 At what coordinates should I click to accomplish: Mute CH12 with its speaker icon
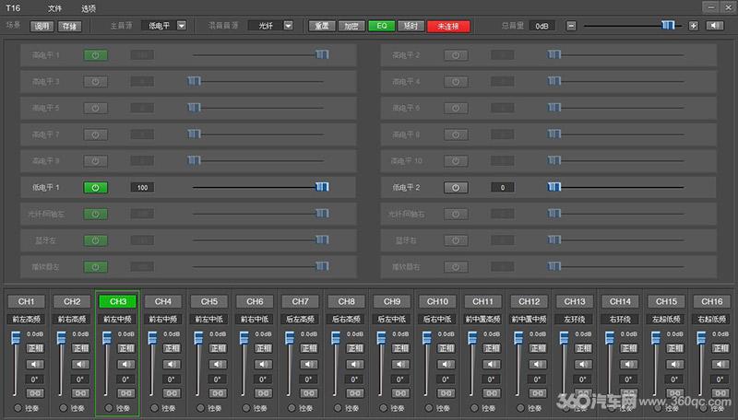[x=538, y=364]
